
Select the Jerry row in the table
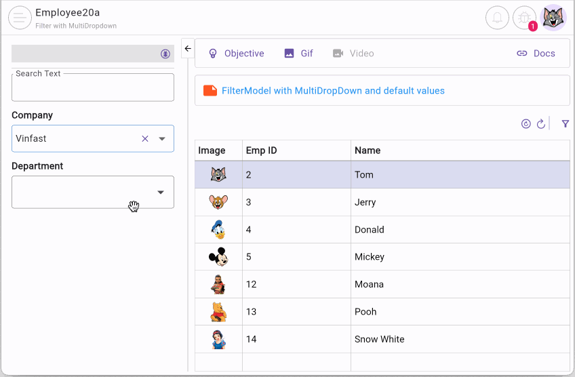pos(364,202)
